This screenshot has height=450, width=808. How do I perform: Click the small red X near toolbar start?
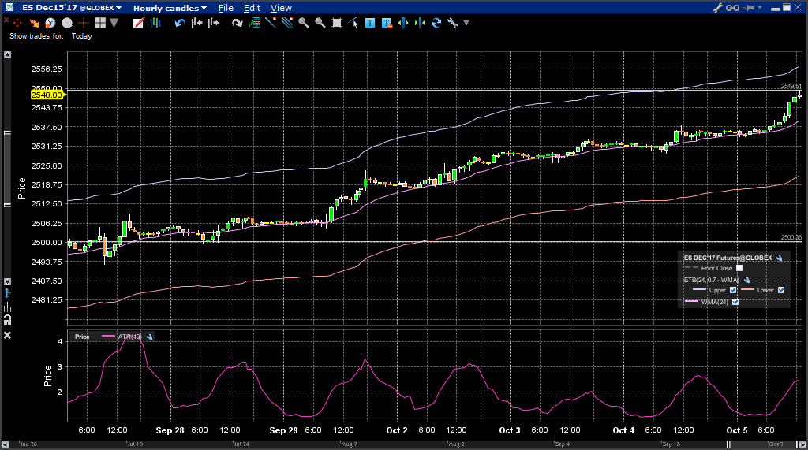tap(6, 20)
